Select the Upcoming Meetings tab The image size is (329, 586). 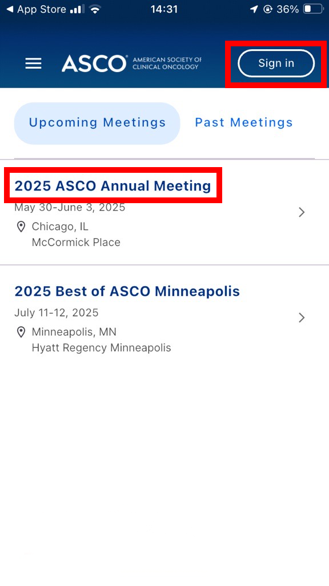point(97,122)
